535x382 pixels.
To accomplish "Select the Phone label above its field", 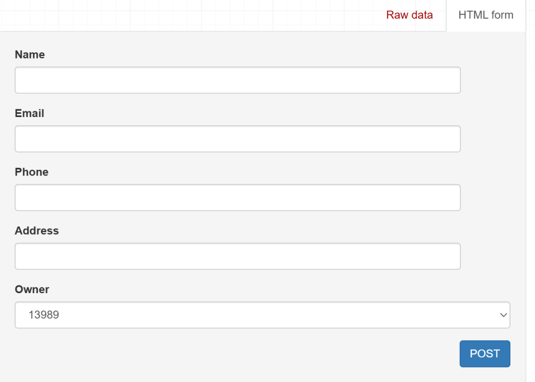I will pyautogui.click(x=32, y=172).
